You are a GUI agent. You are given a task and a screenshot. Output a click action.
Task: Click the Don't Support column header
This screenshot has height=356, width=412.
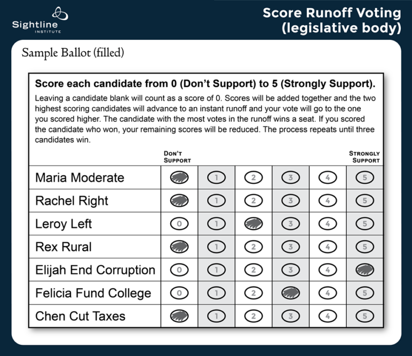(x=177, y=157)
